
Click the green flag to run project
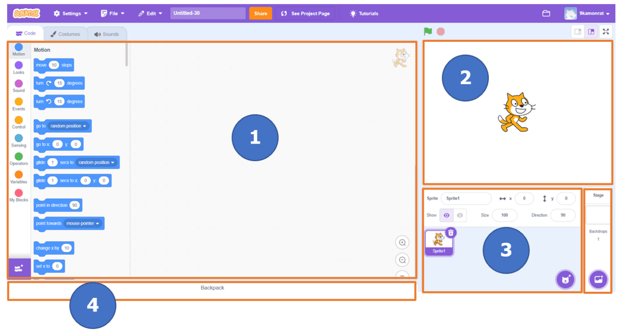[x=428, y=32]
